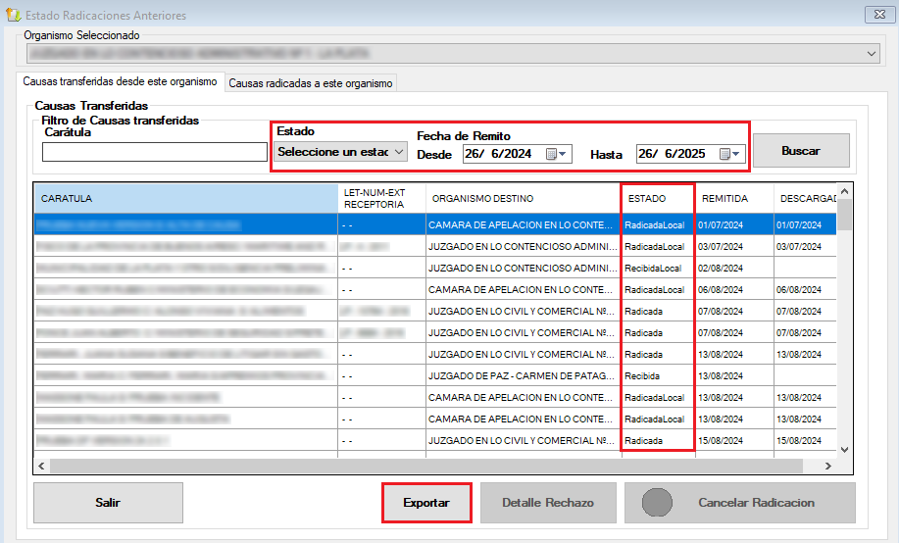Expand the Organismo Seleccionado dropdown
899x543 pixels.
pos(872,53)
